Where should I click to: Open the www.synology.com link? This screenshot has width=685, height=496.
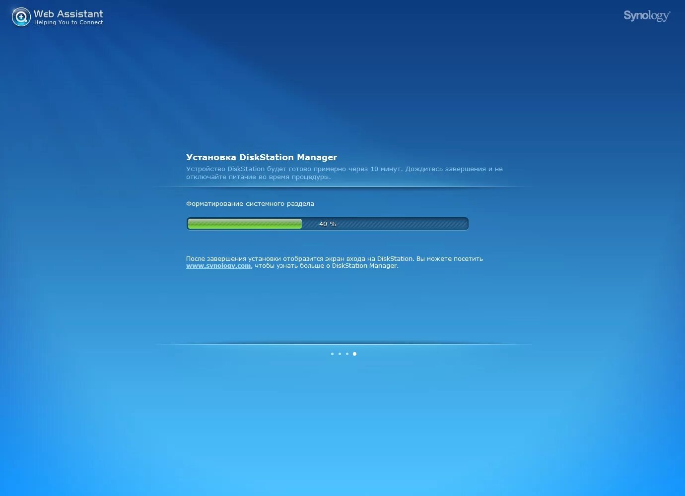click(218, 266)
